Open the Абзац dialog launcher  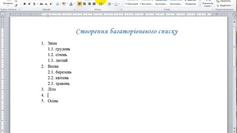point(121,10)
